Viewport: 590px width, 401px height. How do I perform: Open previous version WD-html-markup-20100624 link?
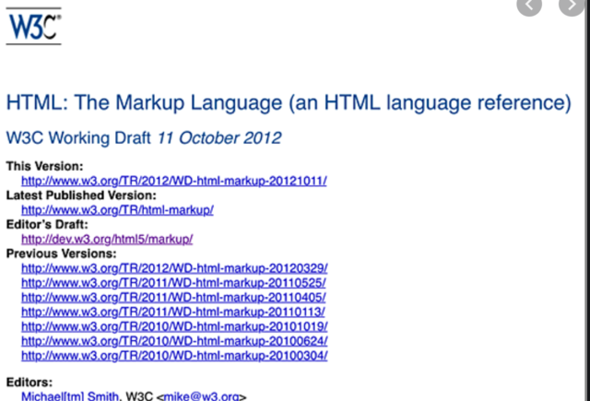pyautogui.click(x=174, y=341)
